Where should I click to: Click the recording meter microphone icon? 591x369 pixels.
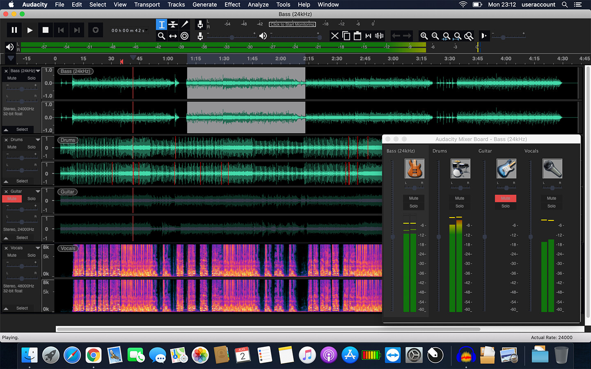pyautogui.click(x=200, y=25)
